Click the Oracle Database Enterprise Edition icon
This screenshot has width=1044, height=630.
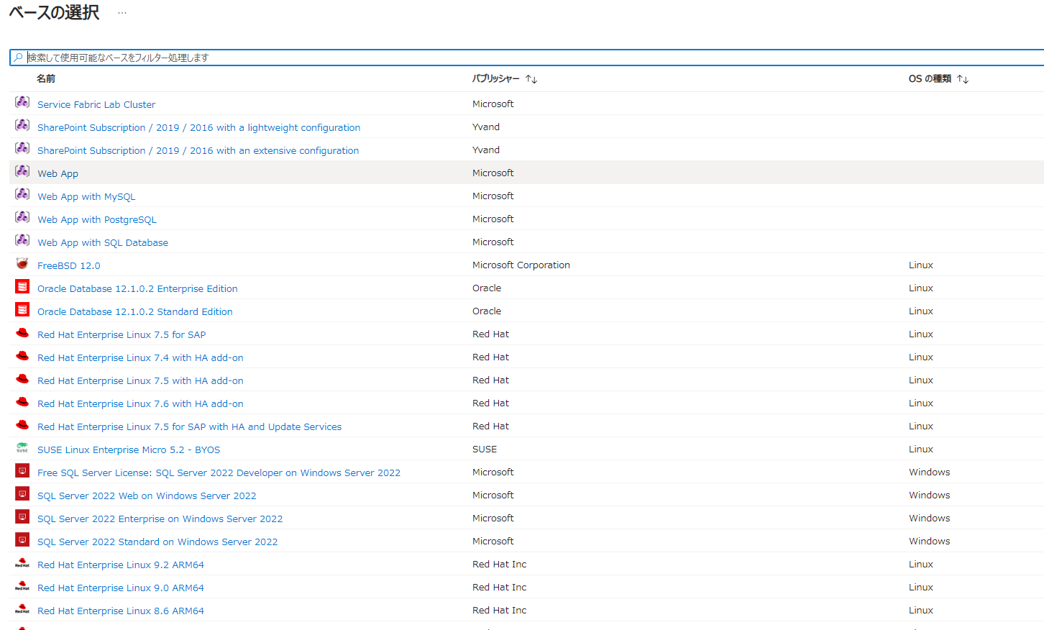(x=22, y=287)
